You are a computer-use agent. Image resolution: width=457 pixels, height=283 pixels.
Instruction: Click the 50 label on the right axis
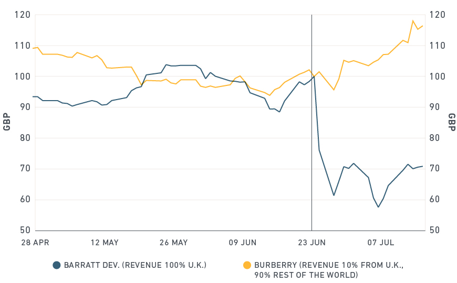pos(437,231)
